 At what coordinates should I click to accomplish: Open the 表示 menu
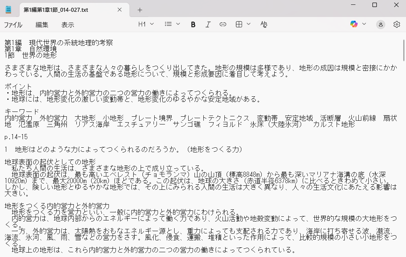(x=68, y=25)
